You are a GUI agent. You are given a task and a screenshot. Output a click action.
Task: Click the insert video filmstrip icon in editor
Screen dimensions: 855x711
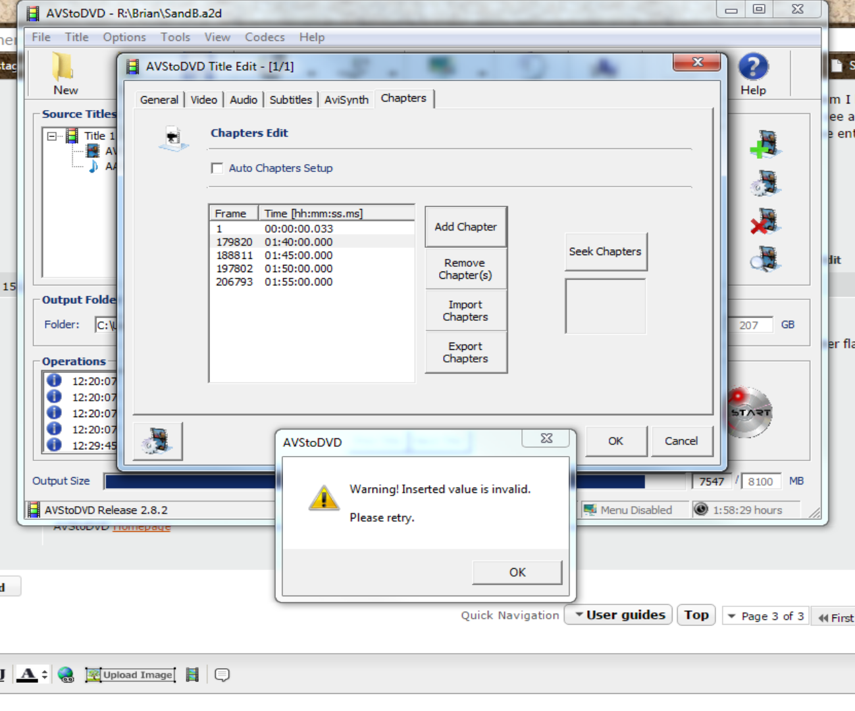pyautogui.click(x=192, y=675)
